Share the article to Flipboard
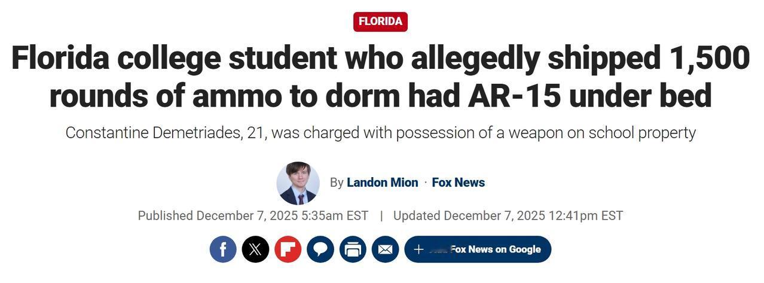Image resolution: width=764 pixels, height=283 pixels. point(288,249)
